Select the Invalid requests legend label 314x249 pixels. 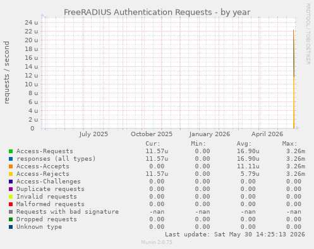pos(47,197)
